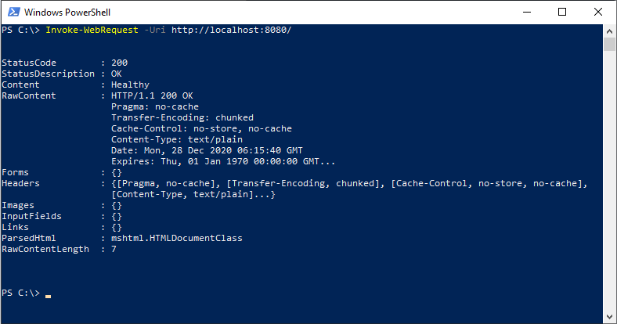This screenshot has height=324, width=617.
Task: Click the vertical scrollbar thumb
Action: 609,44
